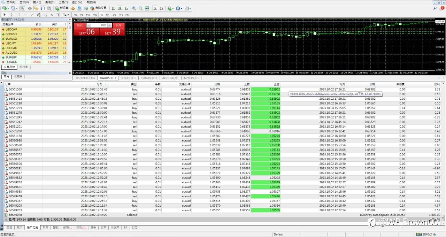Click the zoom in magnifier icon
Screen dimensions: 446x237
coord(134,8)
